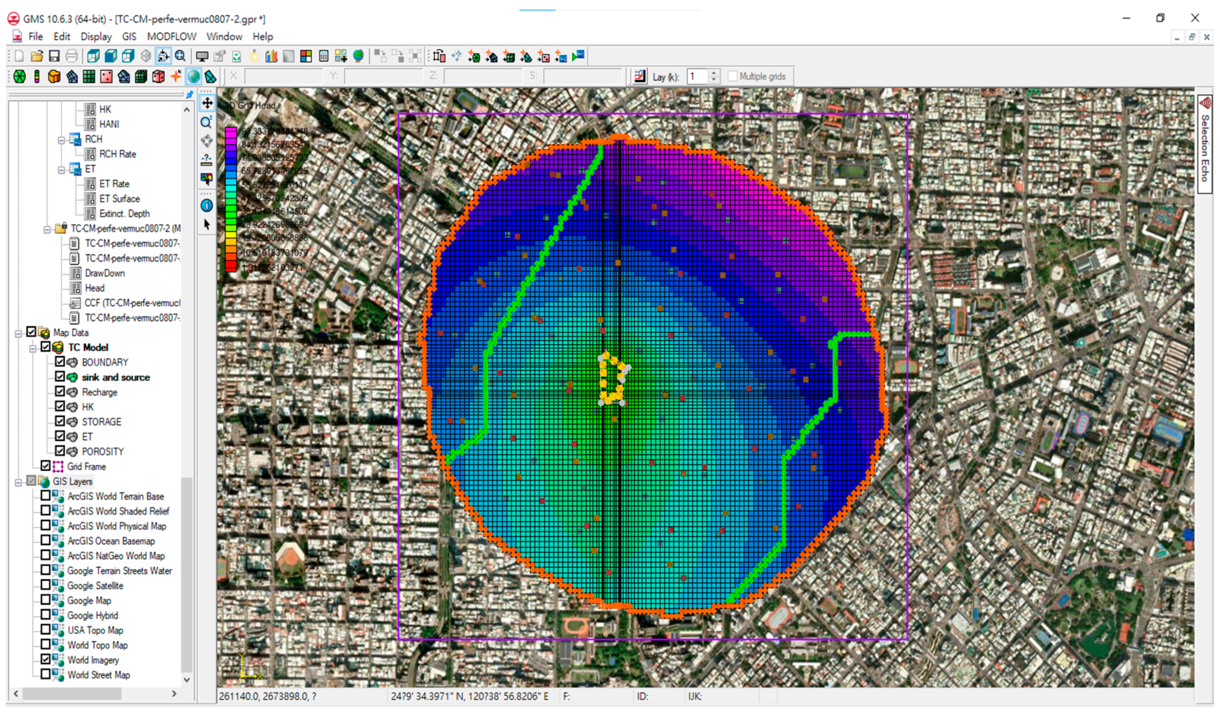Open the Print toolbar icon
This screenshot has width=1220, height=714.
[x=71, y=56]
